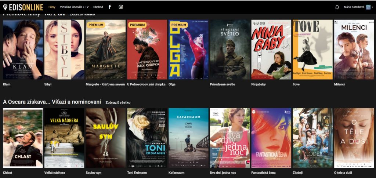The image size is (376, 178).
Task: Open U Petrovovcov zúri chrípka poster
Action: (x=147, y=50)
